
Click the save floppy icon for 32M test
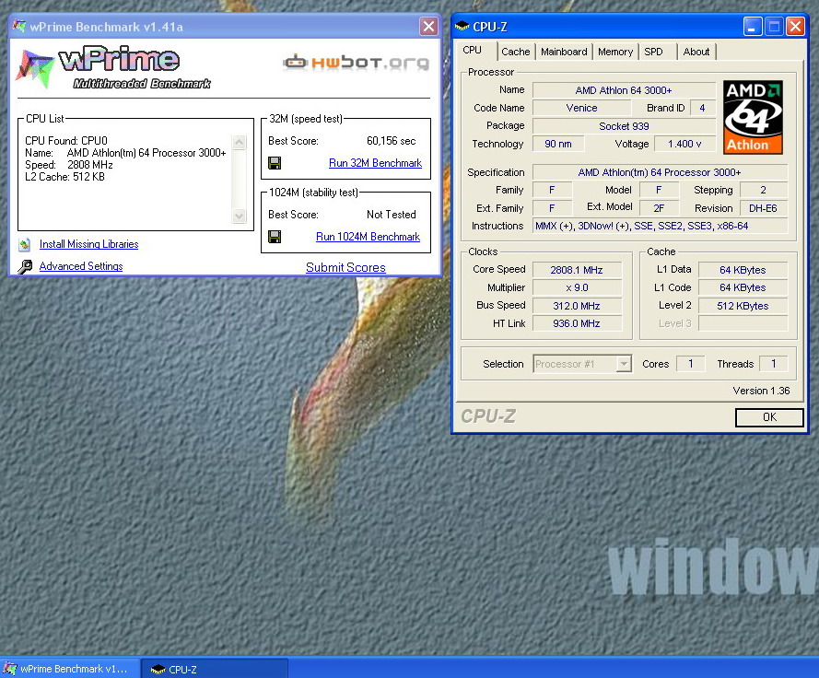275,163
